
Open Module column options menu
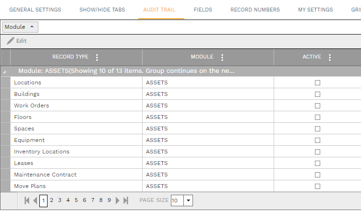222,58
